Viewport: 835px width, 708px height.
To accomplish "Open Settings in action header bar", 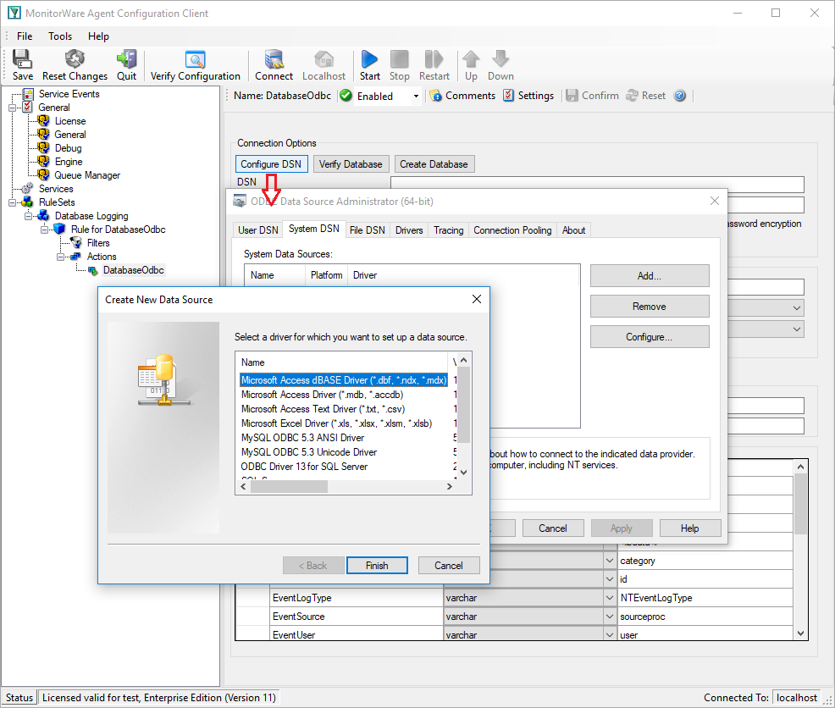I will pyautogui.click(x=528, y=96).
